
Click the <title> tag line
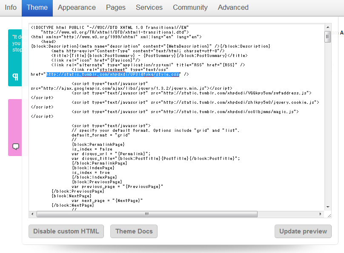[x=149, y=55]
